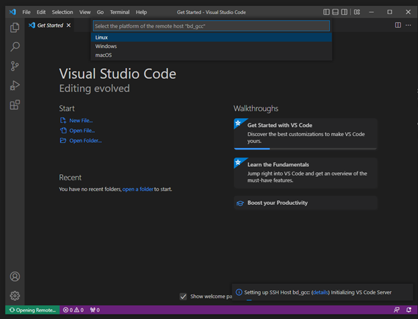Open the Help menu
418x319 pixels.
(x=141, y=12)
